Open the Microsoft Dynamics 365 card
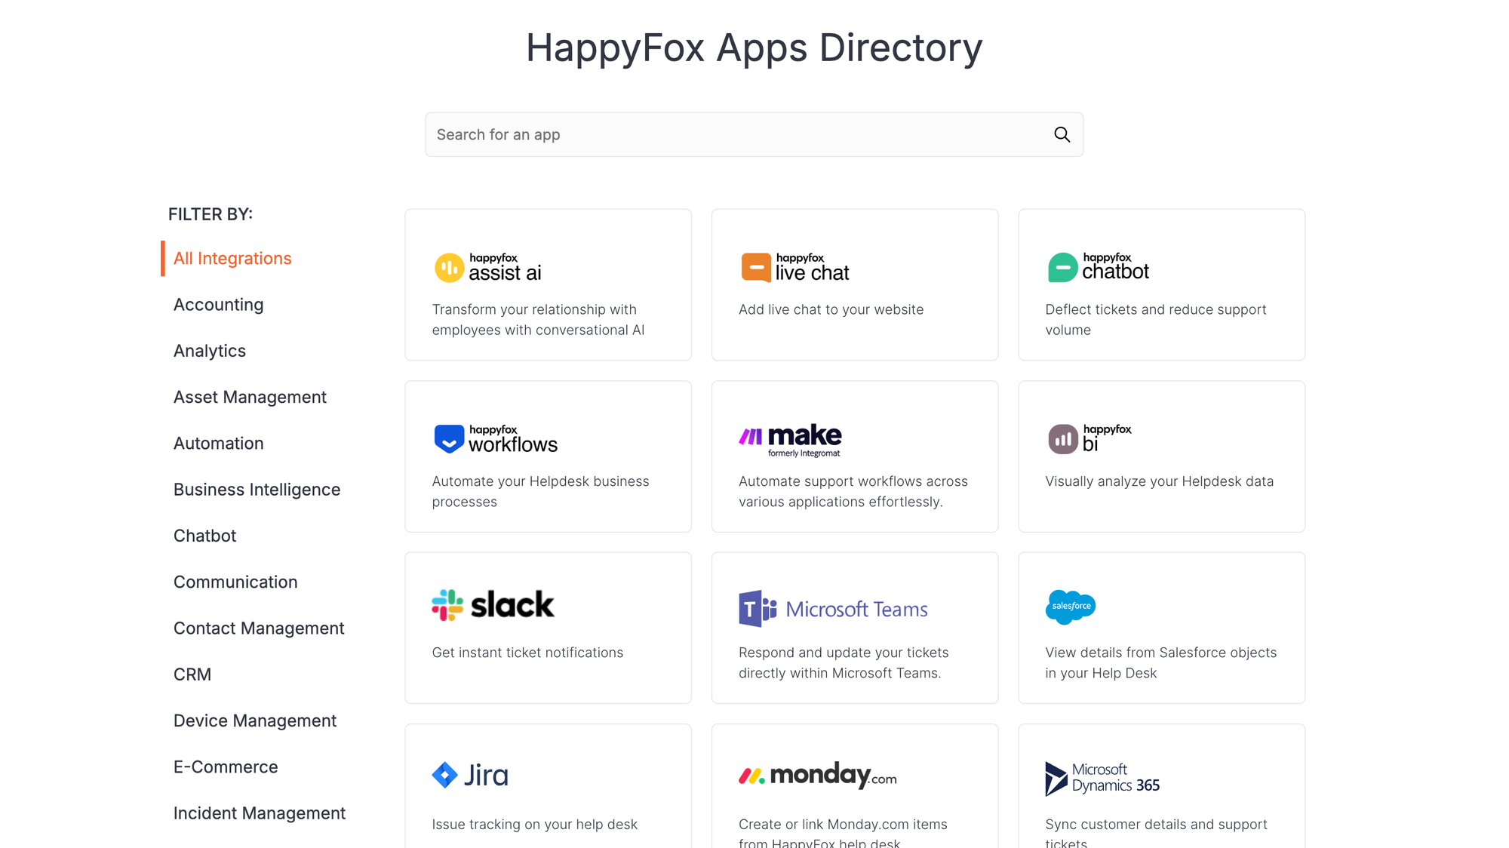Viewport: 1509px width, 848px height. point(1160,785)
